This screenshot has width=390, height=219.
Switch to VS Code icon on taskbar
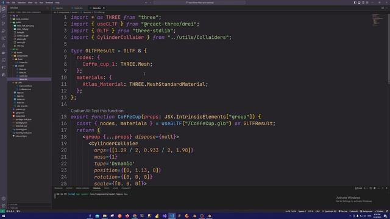pyautogui.click(x=172, y=216)
